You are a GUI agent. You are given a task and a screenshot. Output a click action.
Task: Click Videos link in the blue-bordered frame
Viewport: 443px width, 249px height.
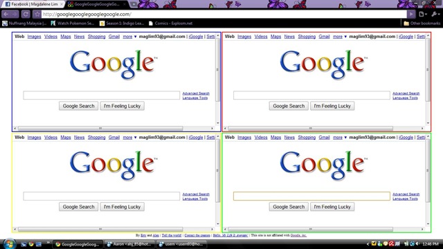[51, 37]
